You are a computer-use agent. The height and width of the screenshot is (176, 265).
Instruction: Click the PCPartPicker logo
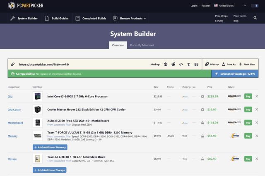26,5
